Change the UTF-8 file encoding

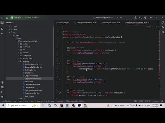(147, 101)
